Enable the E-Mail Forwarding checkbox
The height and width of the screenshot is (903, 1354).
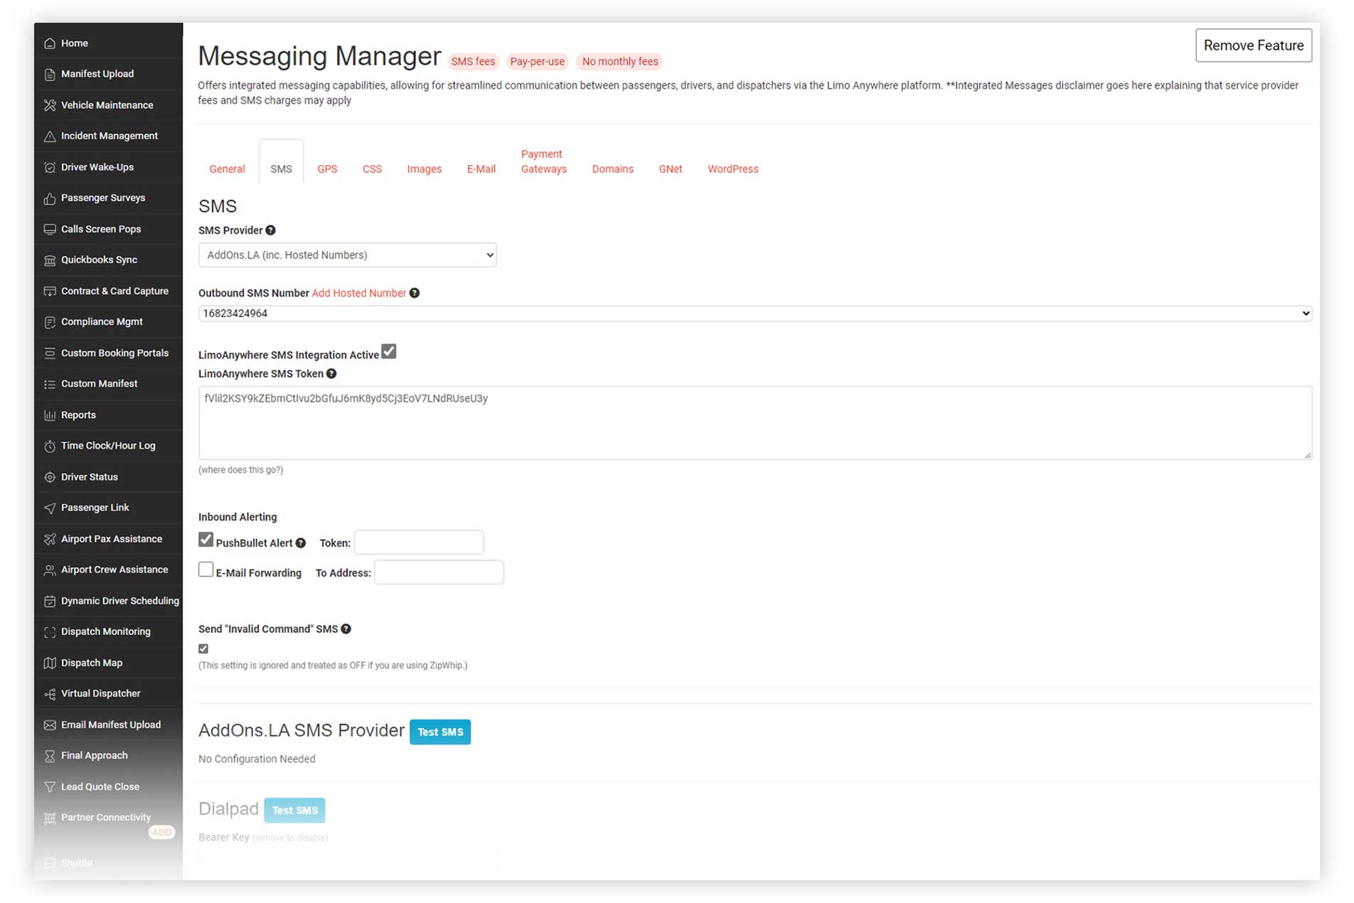206,570
